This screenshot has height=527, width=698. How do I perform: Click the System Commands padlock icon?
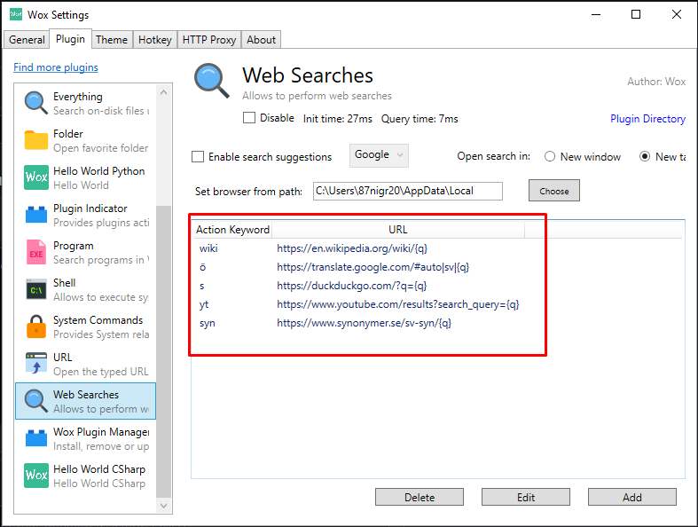[x=36, y=326]
